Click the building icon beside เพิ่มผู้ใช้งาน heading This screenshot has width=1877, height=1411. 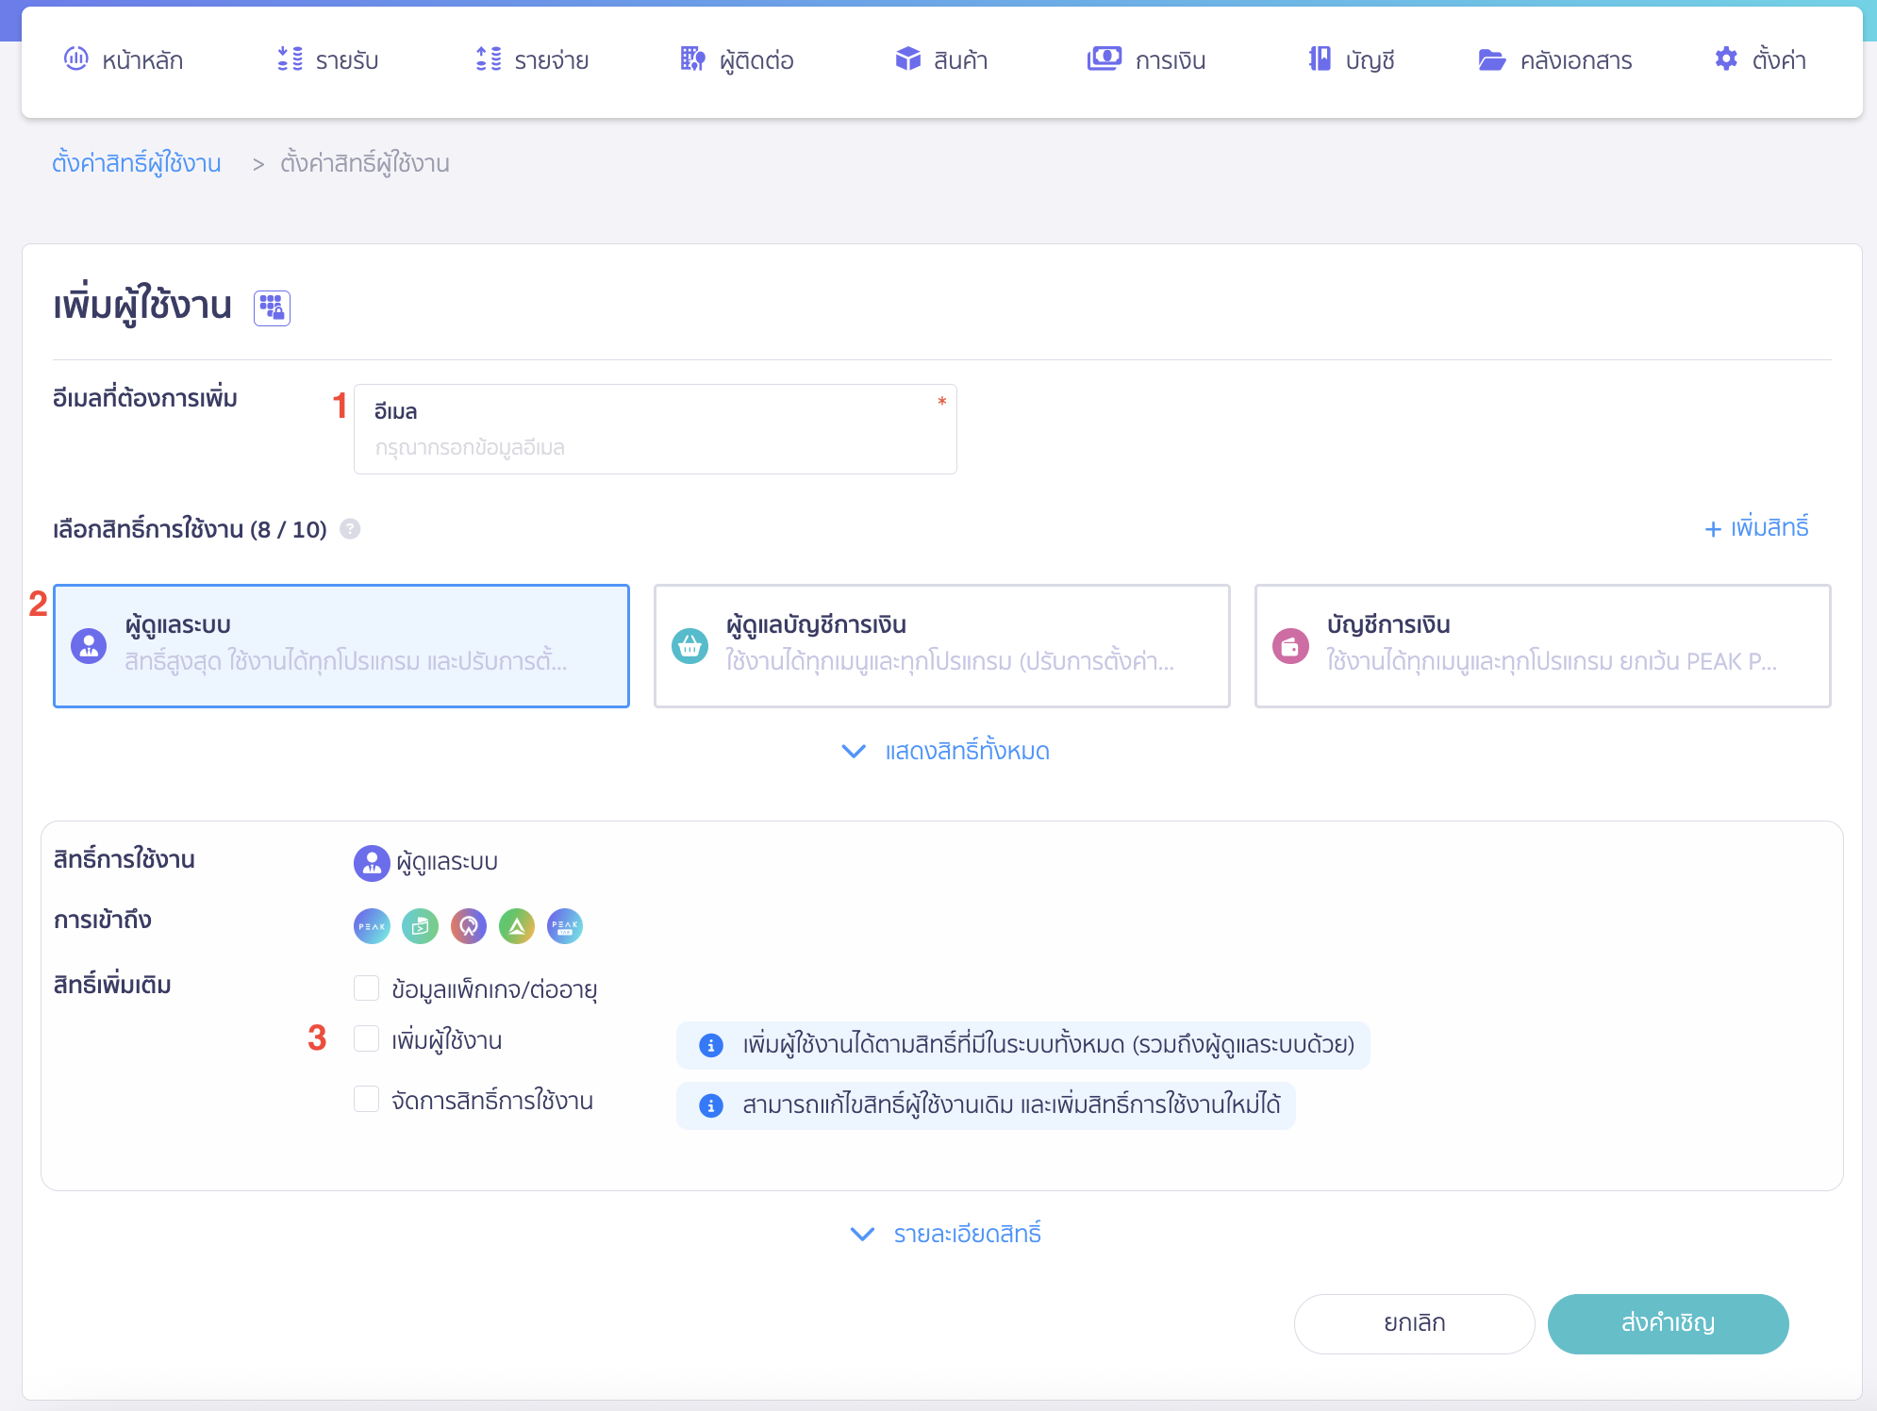(x=273, y=307)
